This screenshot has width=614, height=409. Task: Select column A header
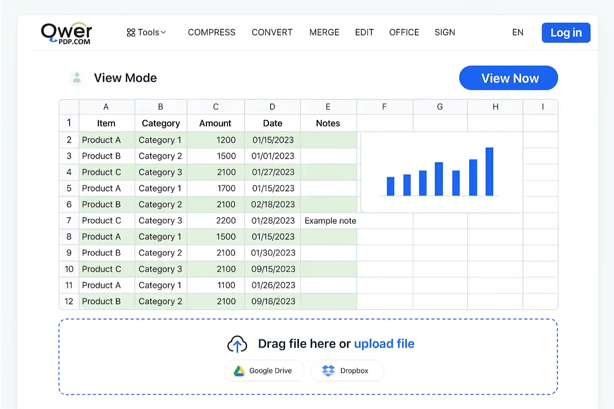click(x=106, y=107)
